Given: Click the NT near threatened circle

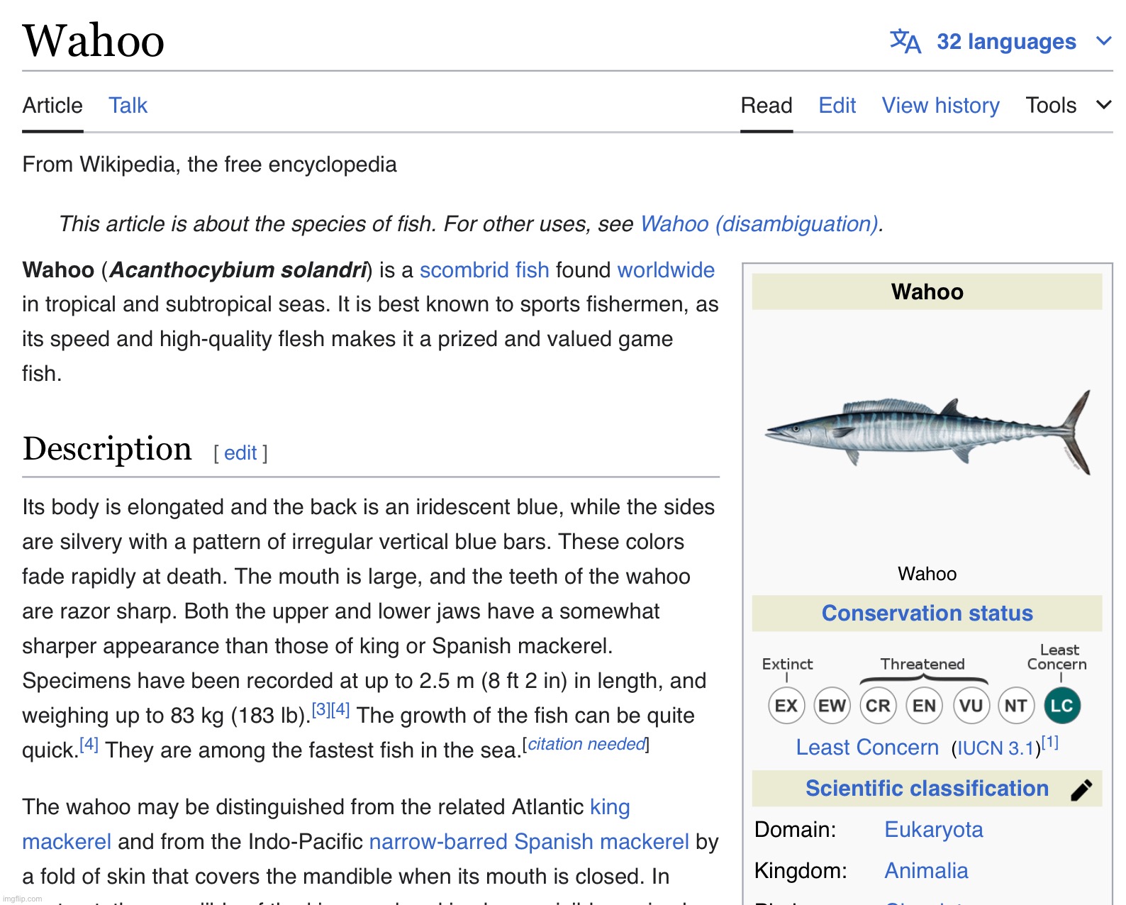Looking at the screenshot, I should click(1016, 706).
